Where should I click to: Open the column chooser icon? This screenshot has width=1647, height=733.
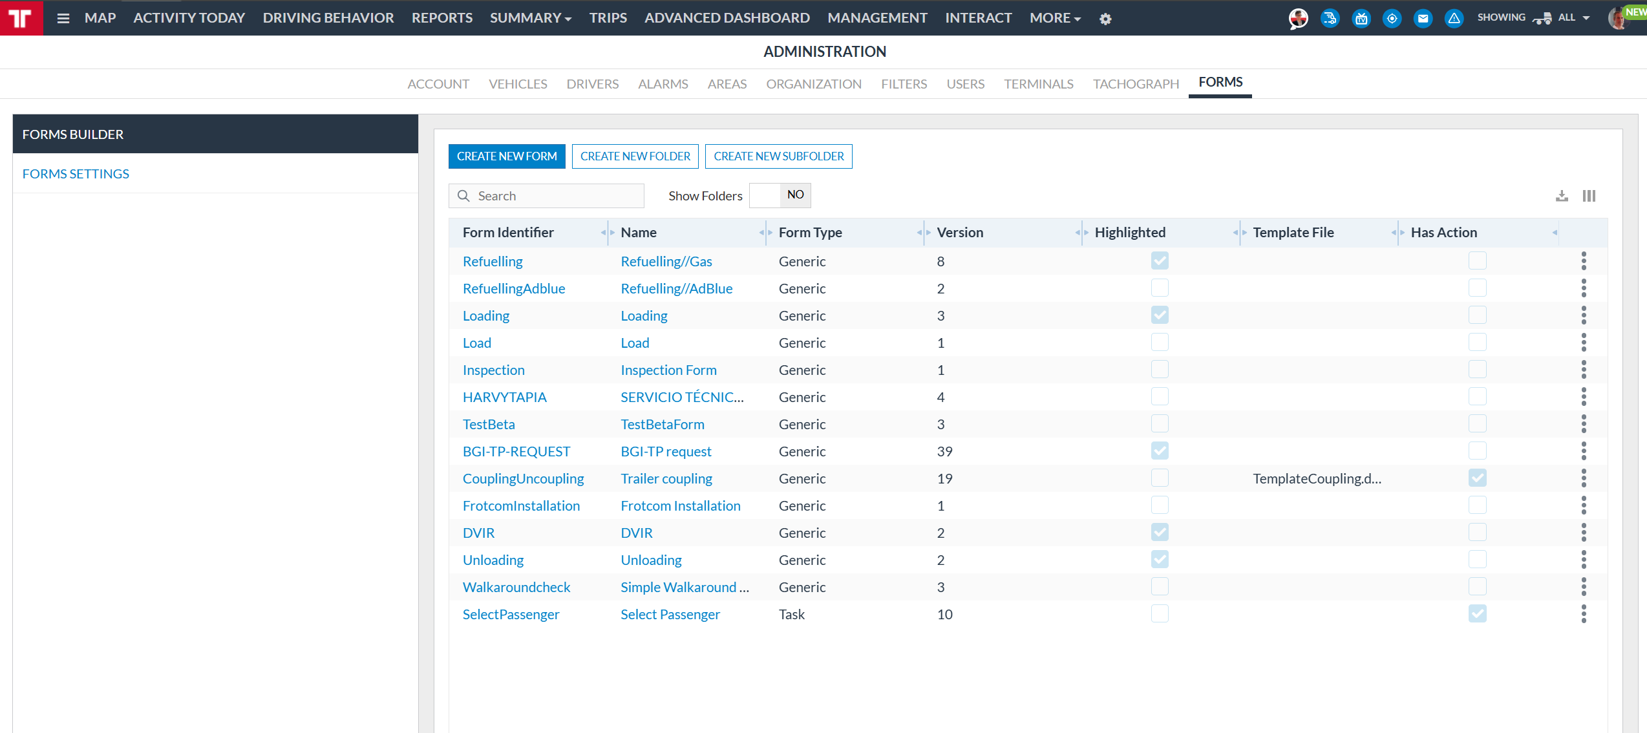coord(1589,196)
